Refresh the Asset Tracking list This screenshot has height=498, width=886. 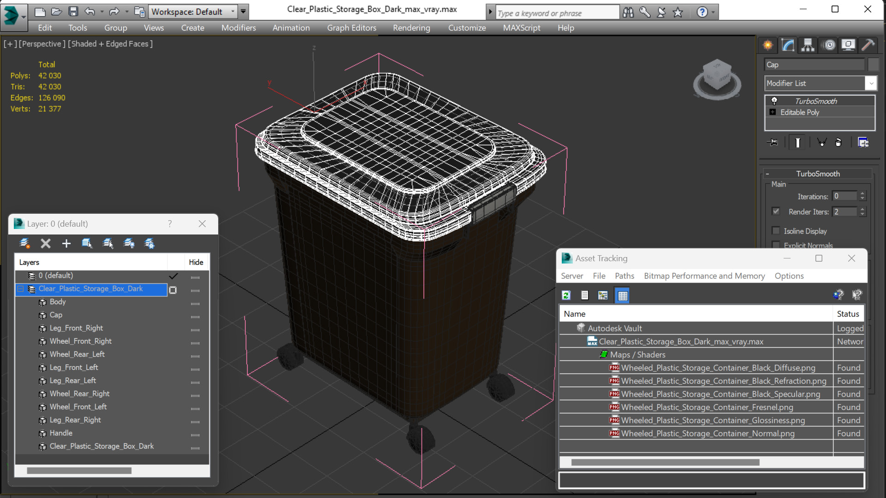coord(566,295)
